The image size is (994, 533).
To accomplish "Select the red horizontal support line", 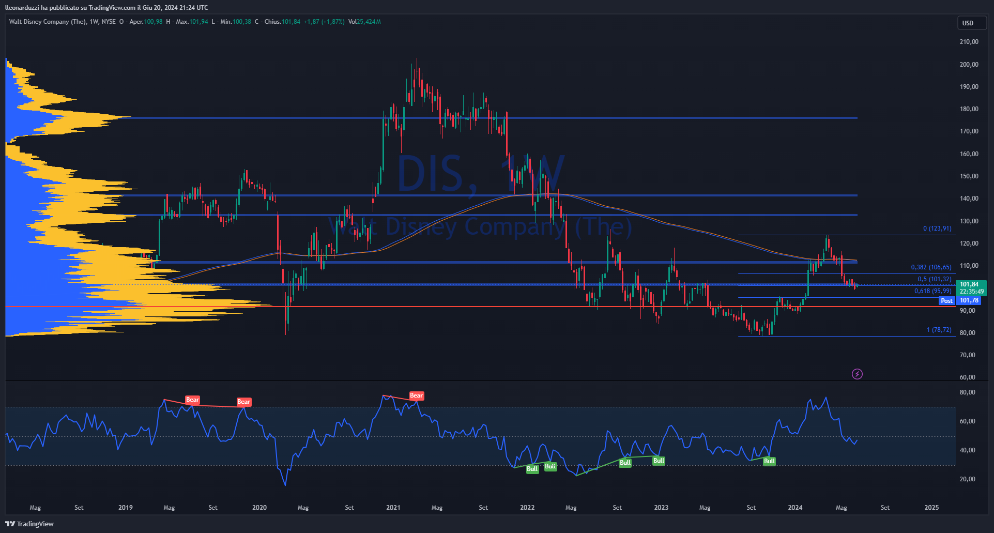I will [481, 307].
